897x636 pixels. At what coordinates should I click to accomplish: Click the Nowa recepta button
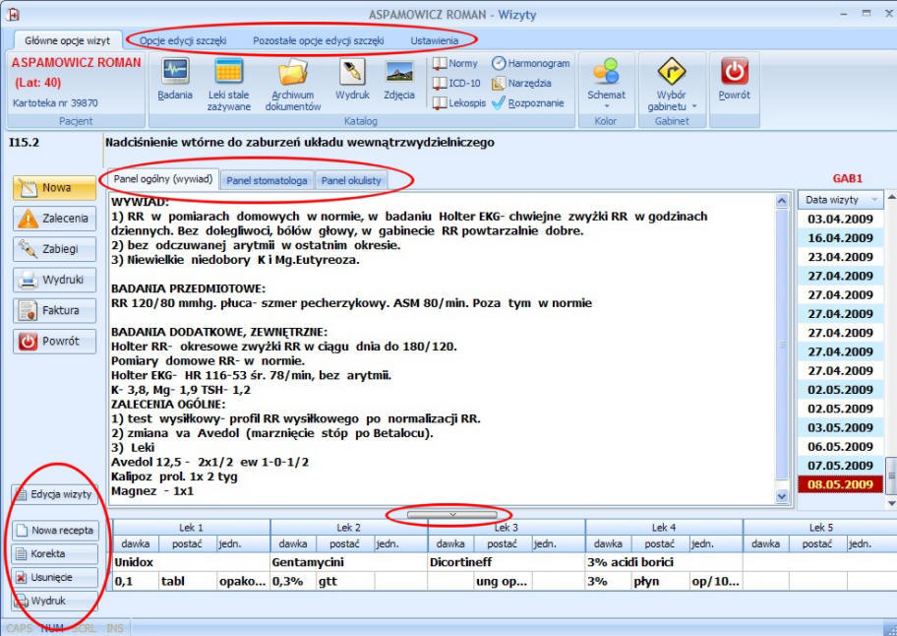[54, 530]
